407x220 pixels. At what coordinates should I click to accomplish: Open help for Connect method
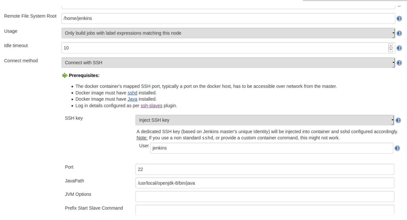[x=399, y=63]
